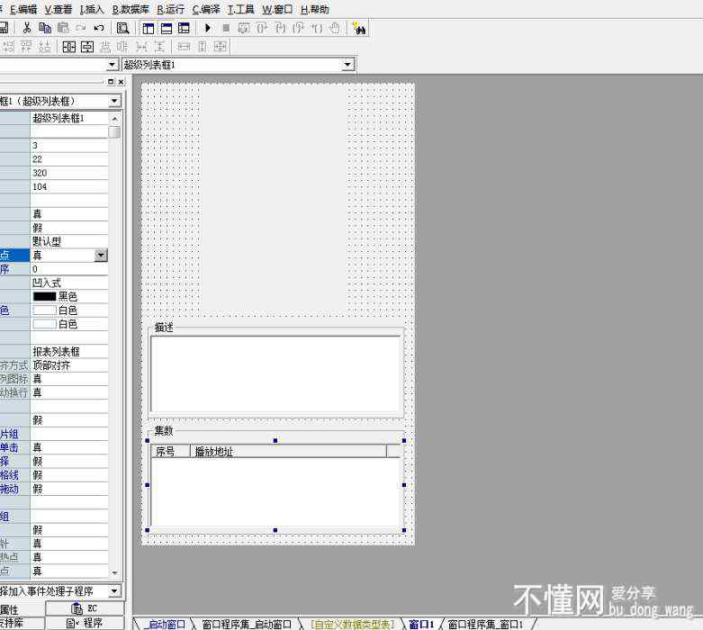Image resolution: width=703 pixels, height=630 pixels.
Task: Switch to the _启动窗口 tab
Action: click(165, 624)
